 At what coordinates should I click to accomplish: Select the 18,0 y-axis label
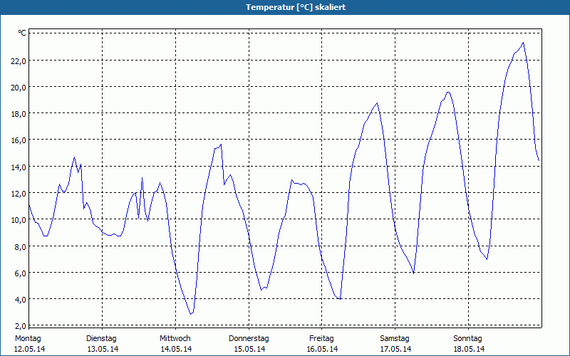coord(18,113)
